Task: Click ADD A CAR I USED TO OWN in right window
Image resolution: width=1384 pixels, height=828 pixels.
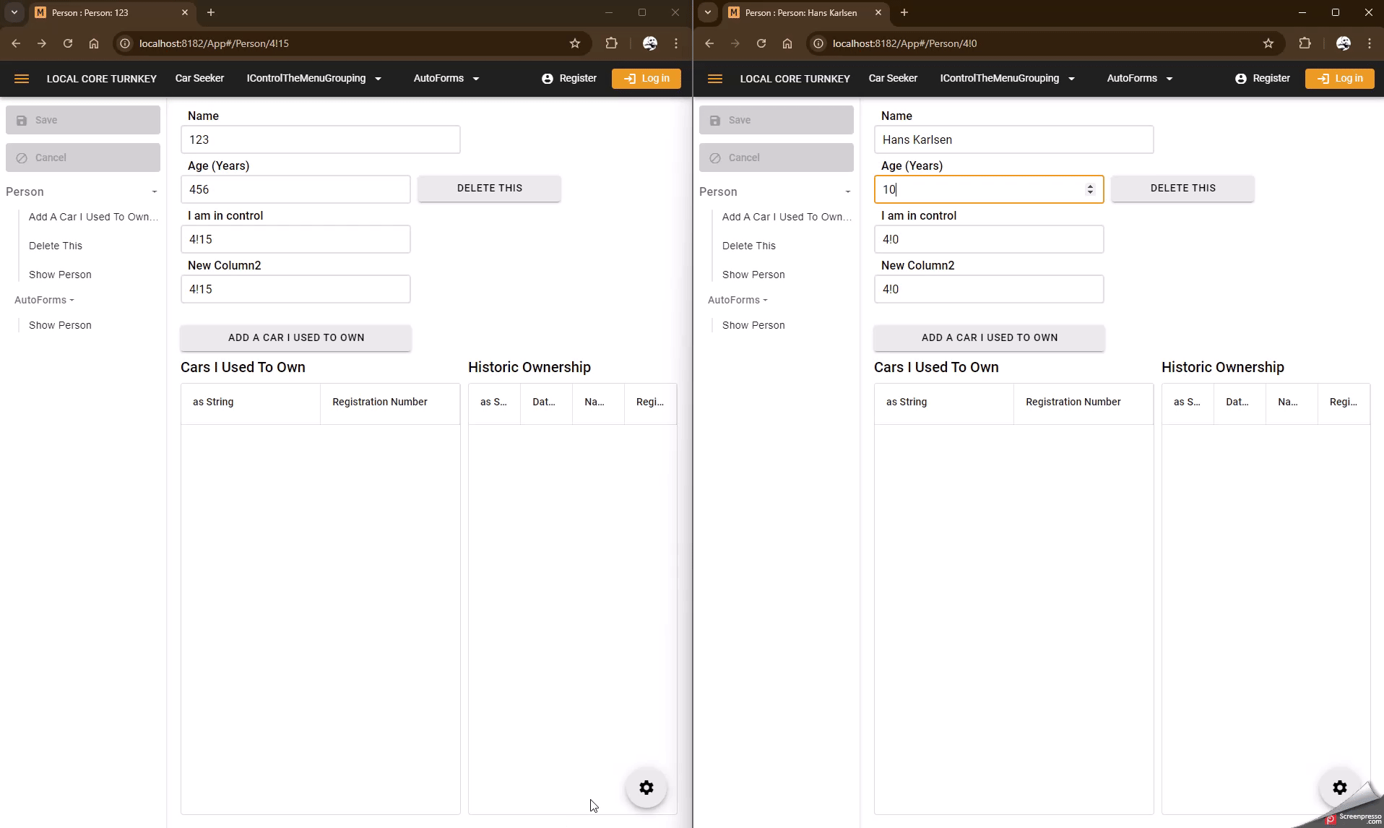Action: point(989,337)
